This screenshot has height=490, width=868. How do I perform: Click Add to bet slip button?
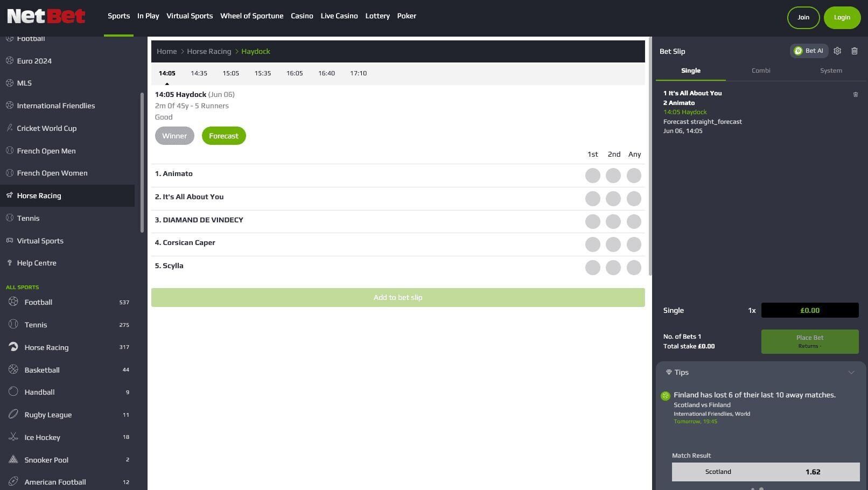398,297
